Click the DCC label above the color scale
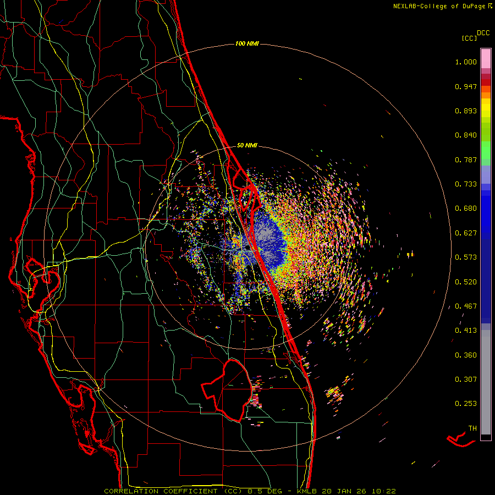The height and width of the screenshot is (495, 495). pos(483,33)
